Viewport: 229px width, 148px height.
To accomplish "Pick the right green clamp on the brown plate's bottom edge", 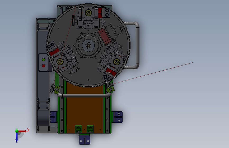I will [x=90, y=129].
